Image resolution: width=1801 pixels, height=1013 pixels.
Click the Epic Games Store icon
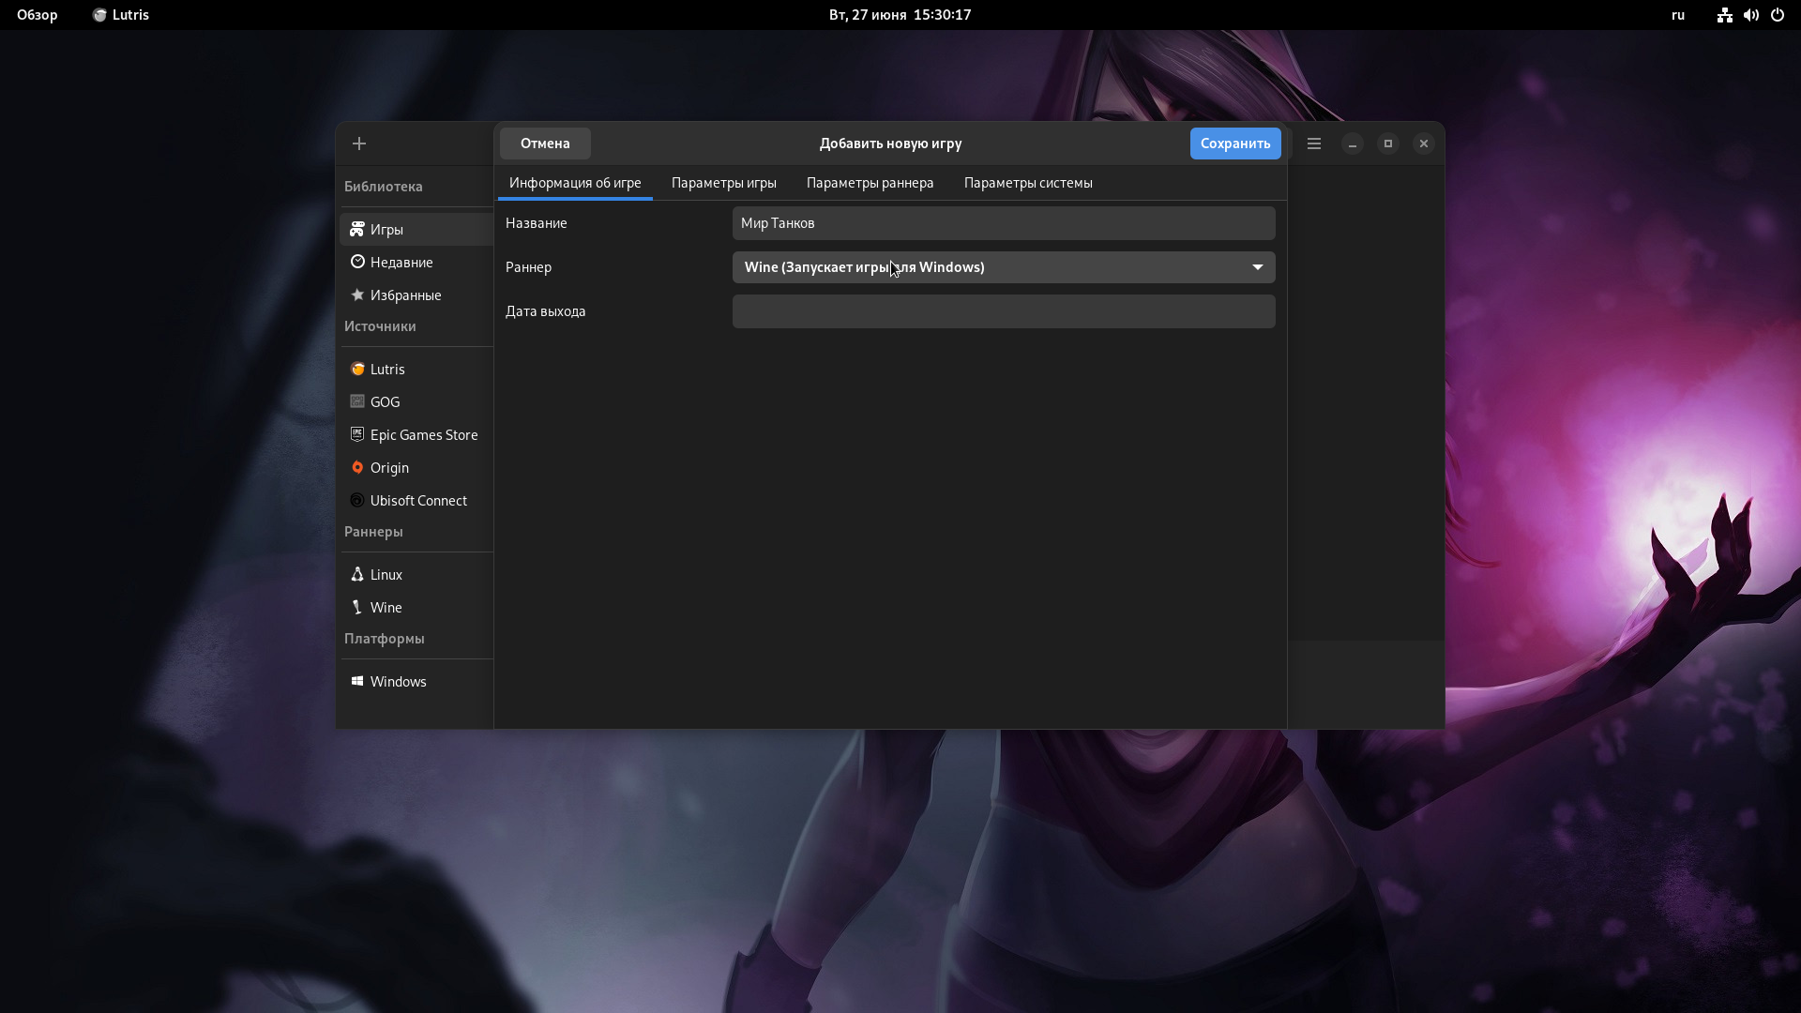tap(356, 434)
